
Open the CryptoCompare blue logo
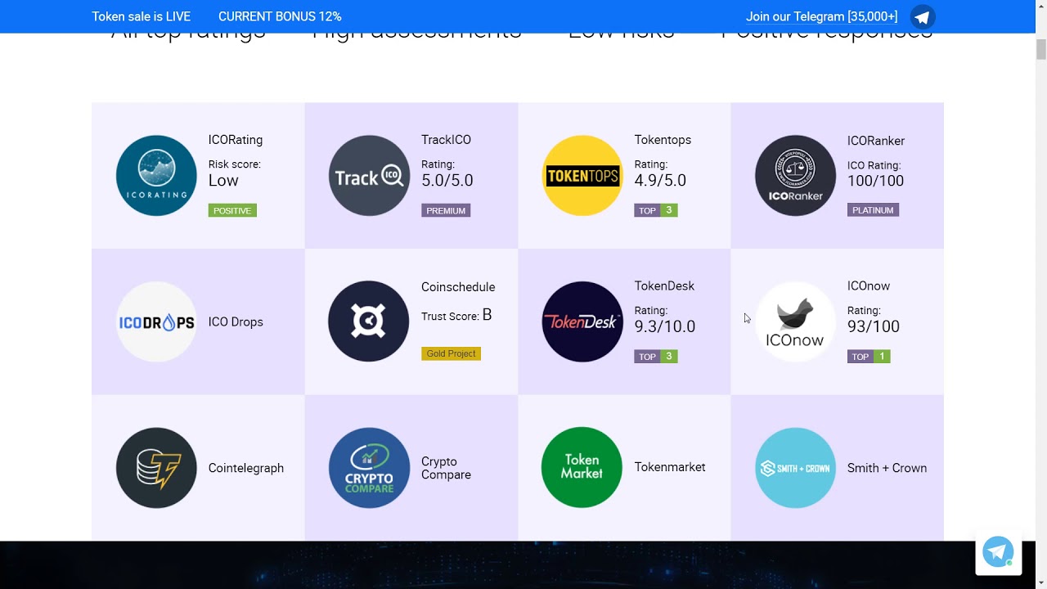click(x=369, y=468)
